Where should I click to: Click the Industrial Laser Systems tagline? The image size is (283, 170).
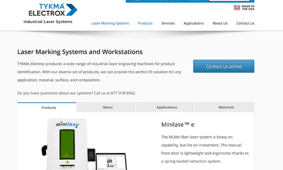[x=48, y=22]
